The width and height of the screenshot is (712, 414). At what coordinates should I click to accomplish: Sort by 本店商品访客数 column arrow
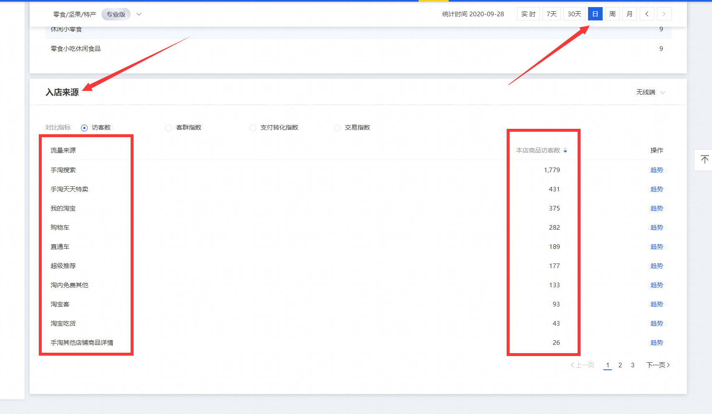(x=565, y=151)
